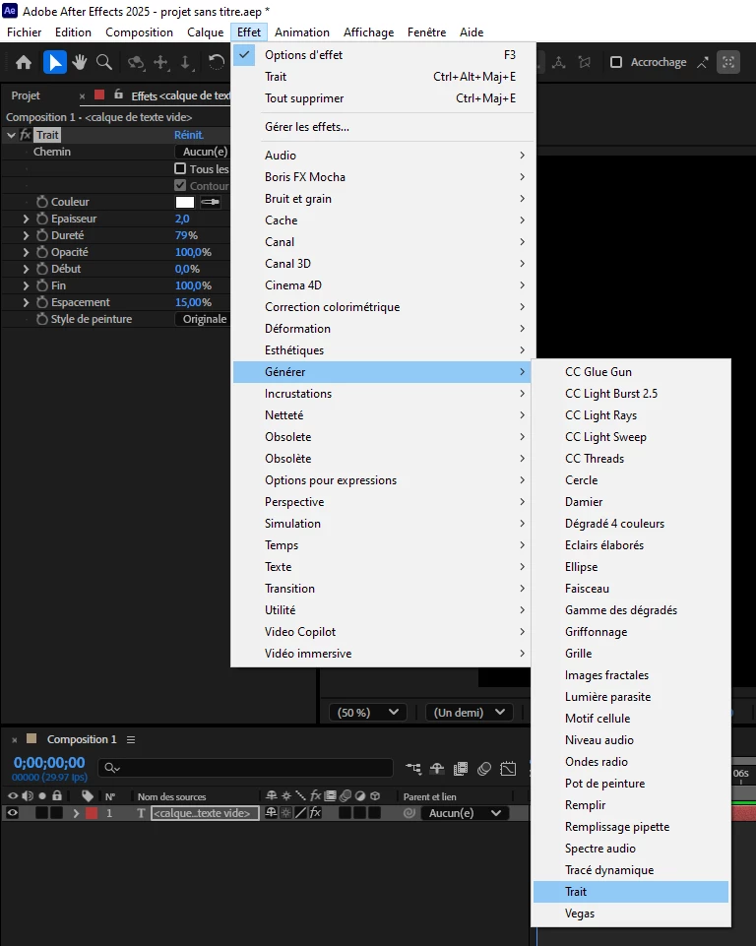
Task: Switch to the Projet panel tab
Action: [x=26, y=95]
